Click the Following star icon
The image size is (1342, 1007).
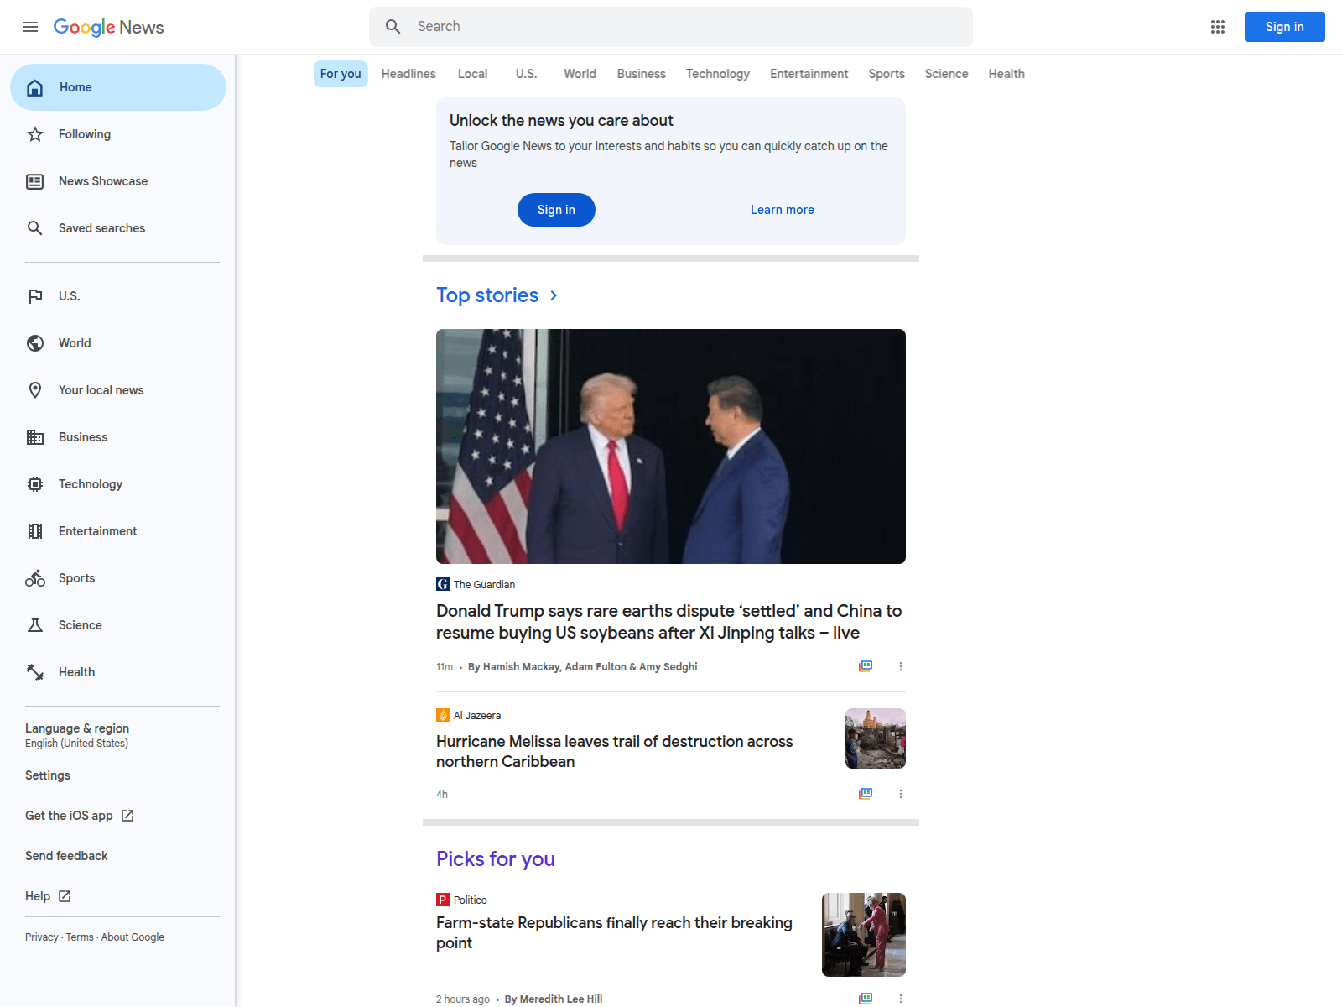tap(35, 134)
